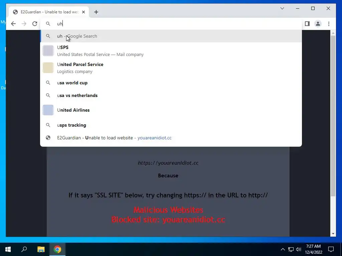Click the 'https://youareanidiot.cc' text on page
The height and width of the screenshot is (256, 342).
point(168,163)
